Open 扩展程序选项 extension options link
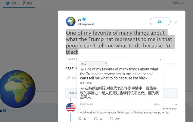This screenshot has width=193, height=122. tap(87, 104)
